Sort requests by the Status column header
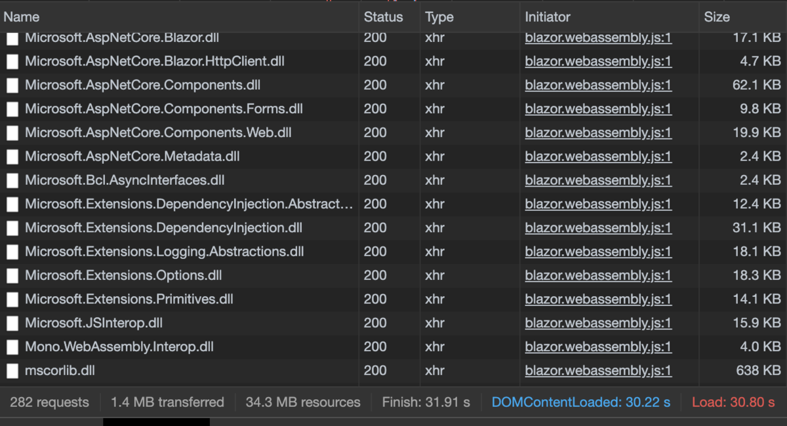This screenshot has width=787, height=426. point(389,17)
